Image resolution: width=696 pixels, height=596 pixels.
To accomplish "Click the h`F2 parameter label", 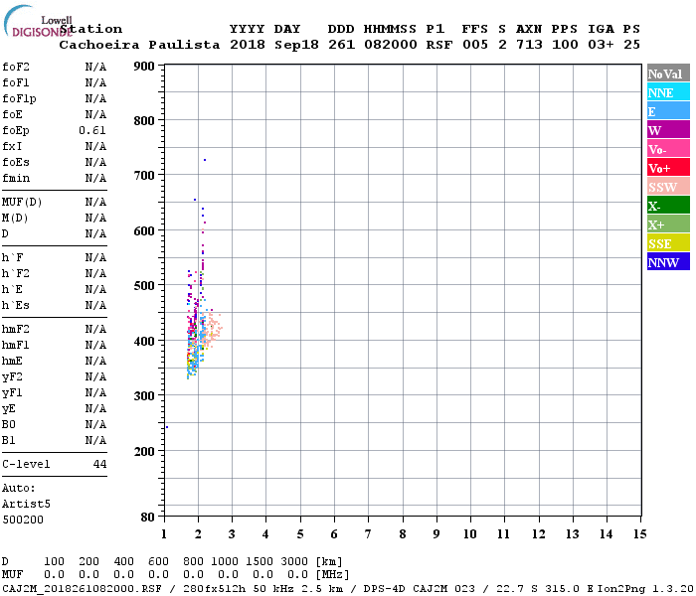I will click(x=16, y=273).
